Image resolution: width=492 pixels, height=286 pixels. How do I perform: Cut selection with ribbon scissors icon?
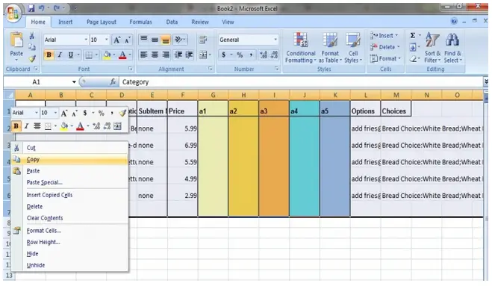click(31, 36)
